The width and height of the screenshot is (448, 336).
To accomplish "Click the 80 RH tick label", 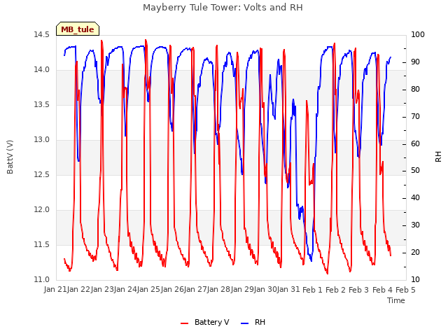I will (x=415, y=90).
